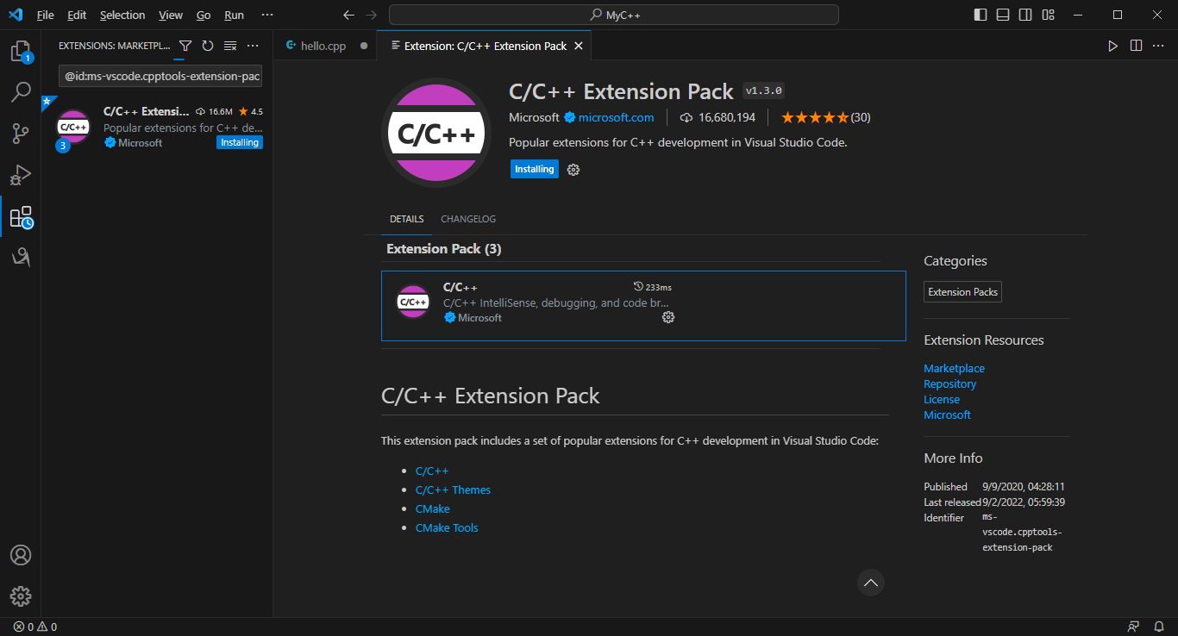Click the v1.3.0 version label
1178x636 pixels.
(x=763, y=91)
